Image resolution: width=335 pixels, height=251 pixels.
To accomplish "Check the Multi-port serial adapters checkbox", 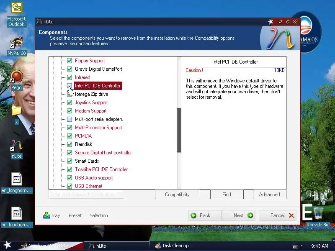I will click(x=70, y=119).
